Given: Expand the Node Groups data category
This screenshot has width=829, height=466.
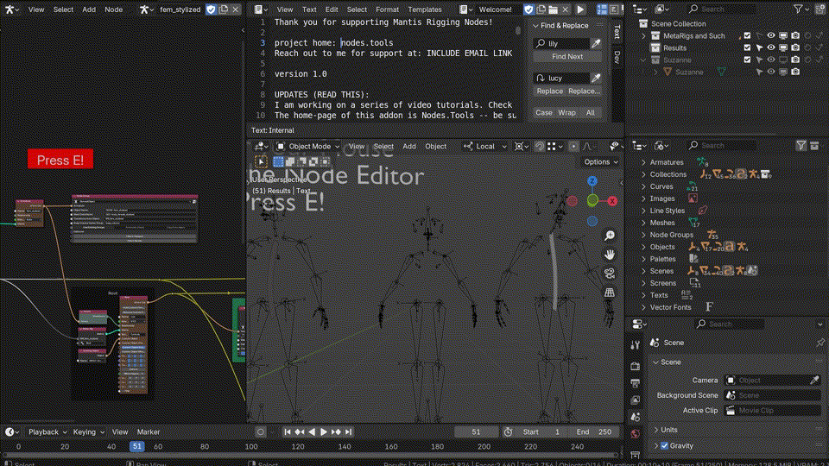Looking at the screenshot, I should pyautogui.click(x=643, y=235).
